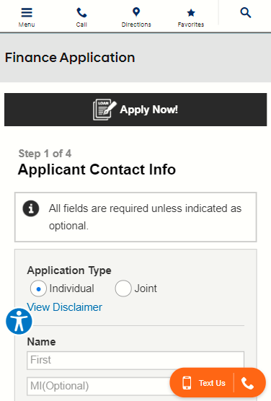This screenshot has width=271, height=401.
Task: Click the loan document icon in the banner
Action: point(105,110)
